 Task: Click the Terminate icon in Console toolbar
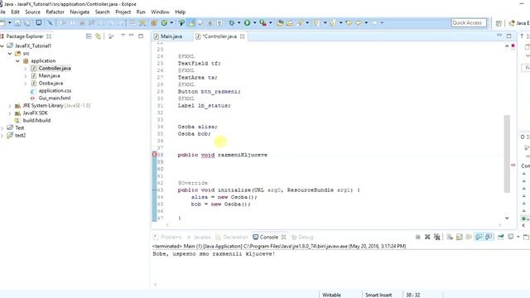(x=418, y=238)
